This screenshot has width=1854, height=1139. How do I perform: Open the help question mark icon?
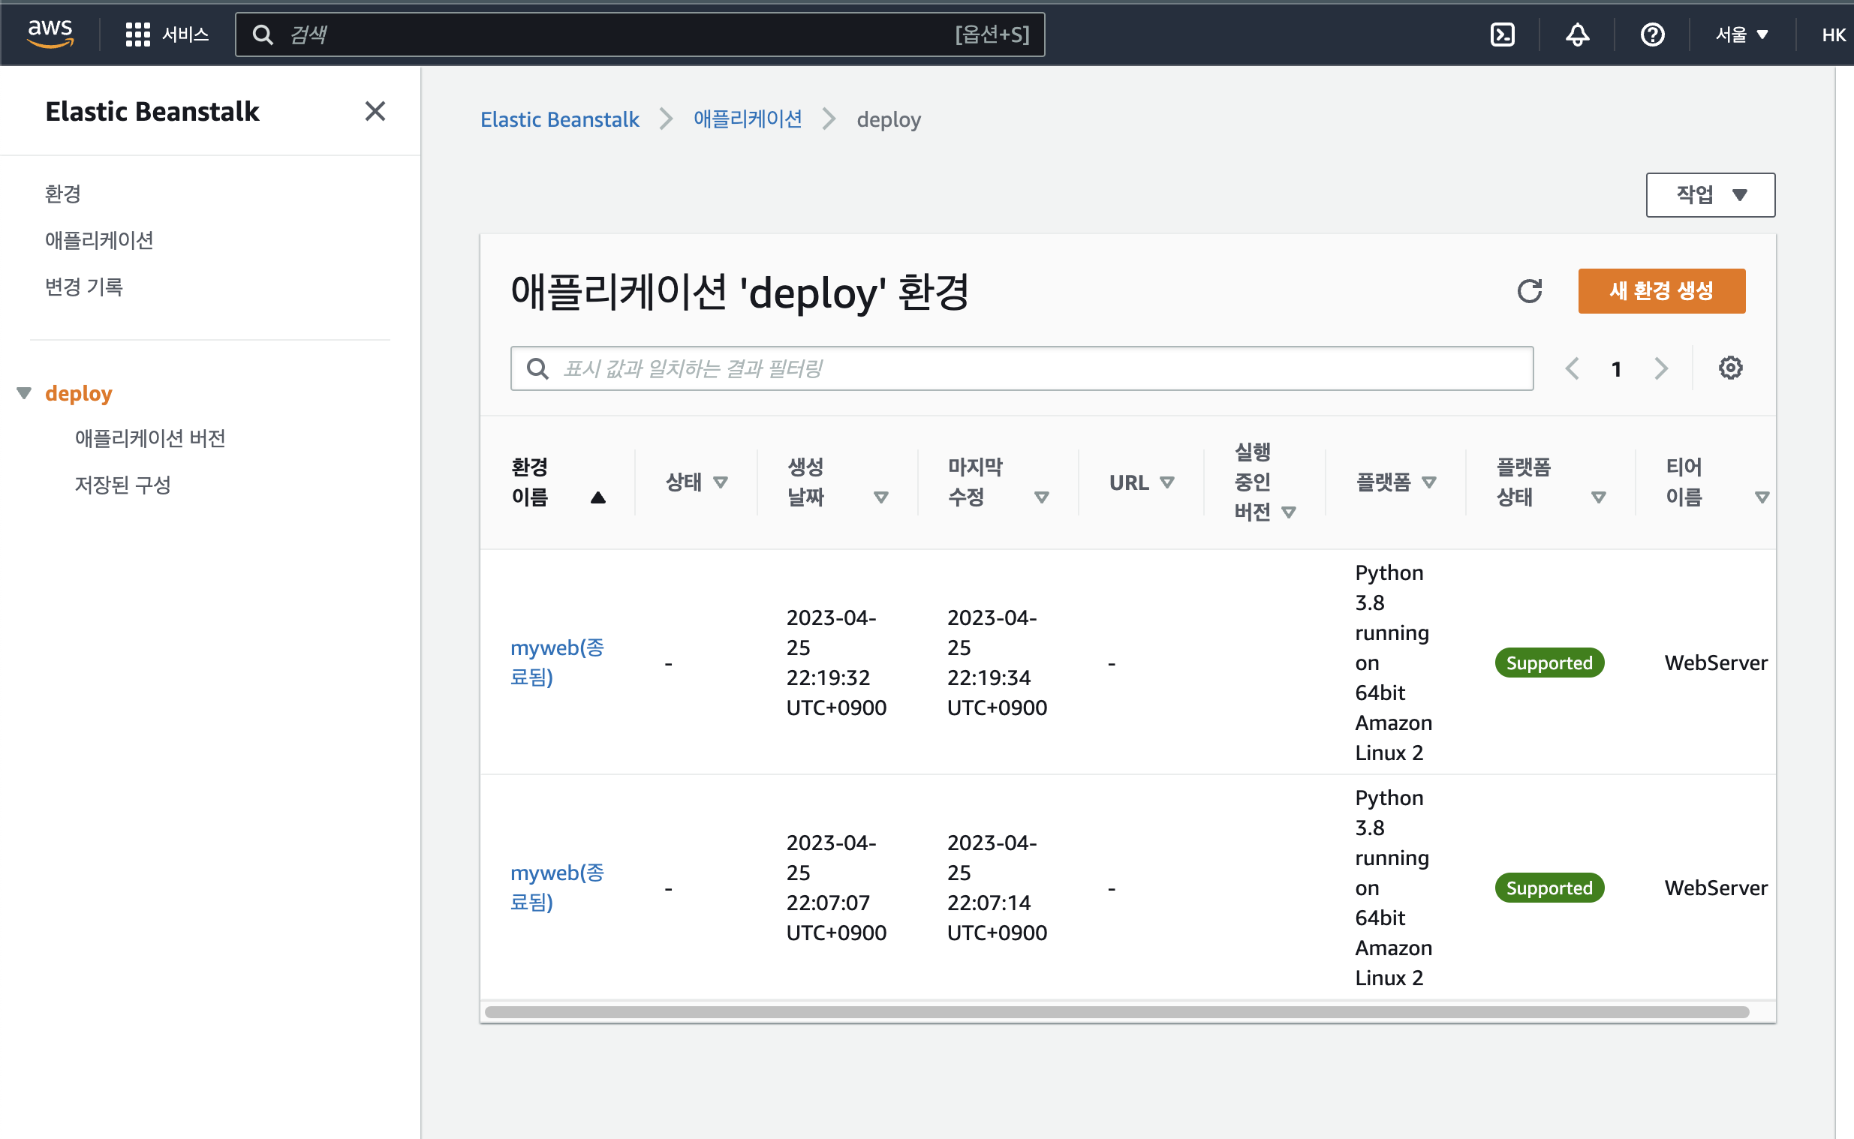point(1652,35)
